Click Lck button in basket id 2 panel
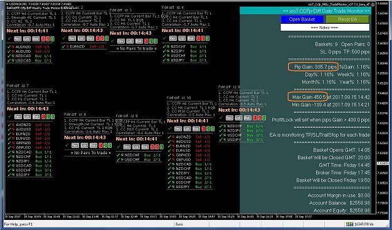 (81, 38)
